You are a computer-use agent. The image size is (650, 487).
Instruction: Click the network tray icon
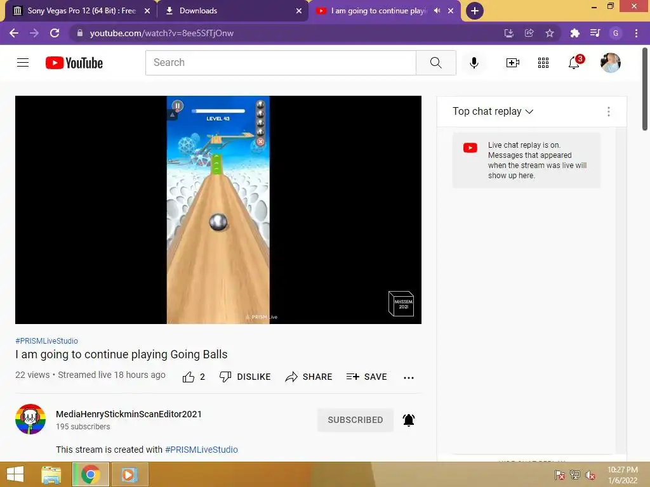(x=574, y=475)
